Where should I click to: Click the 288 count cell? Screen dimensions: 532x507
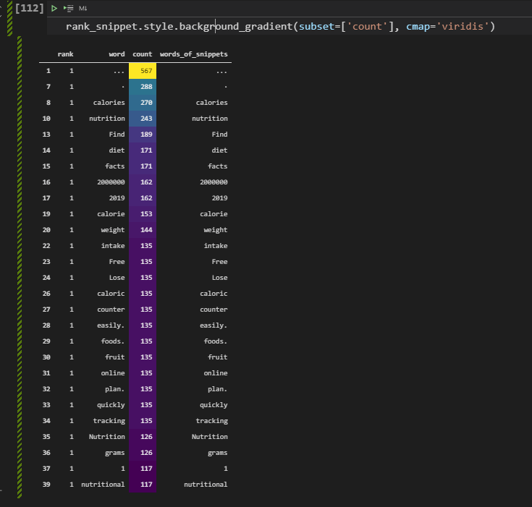[x=143, y=87]
